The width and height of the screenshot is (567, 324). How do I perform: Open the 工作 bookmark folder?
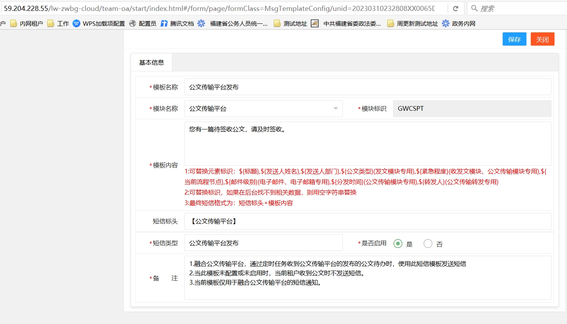click(x=58, y=23)
